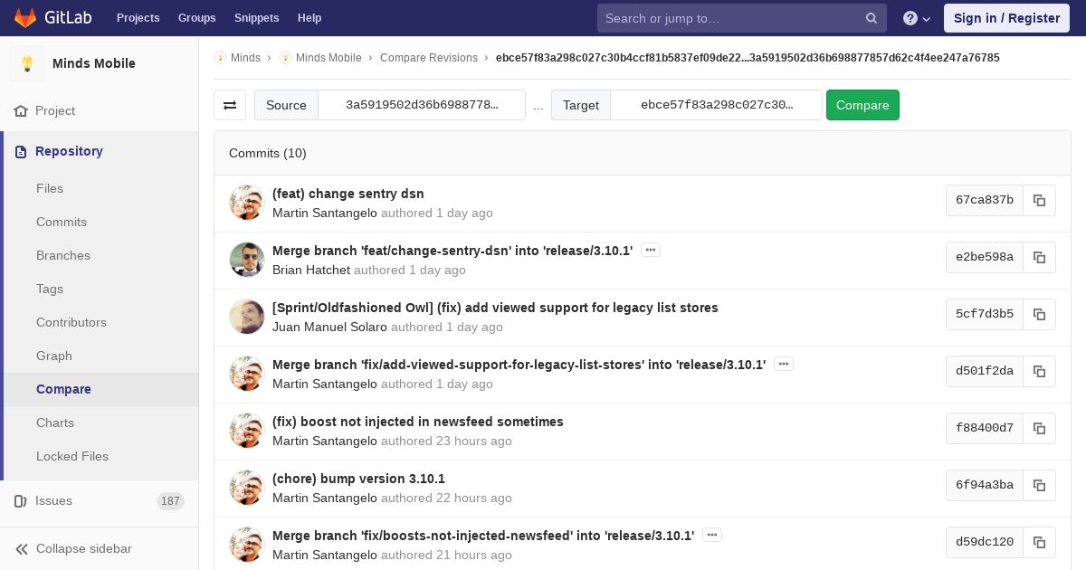The image size is (1086, 570).
Task: Expand description of feat/change-sentry-dsn merge commit
Action: coord(650,250)
